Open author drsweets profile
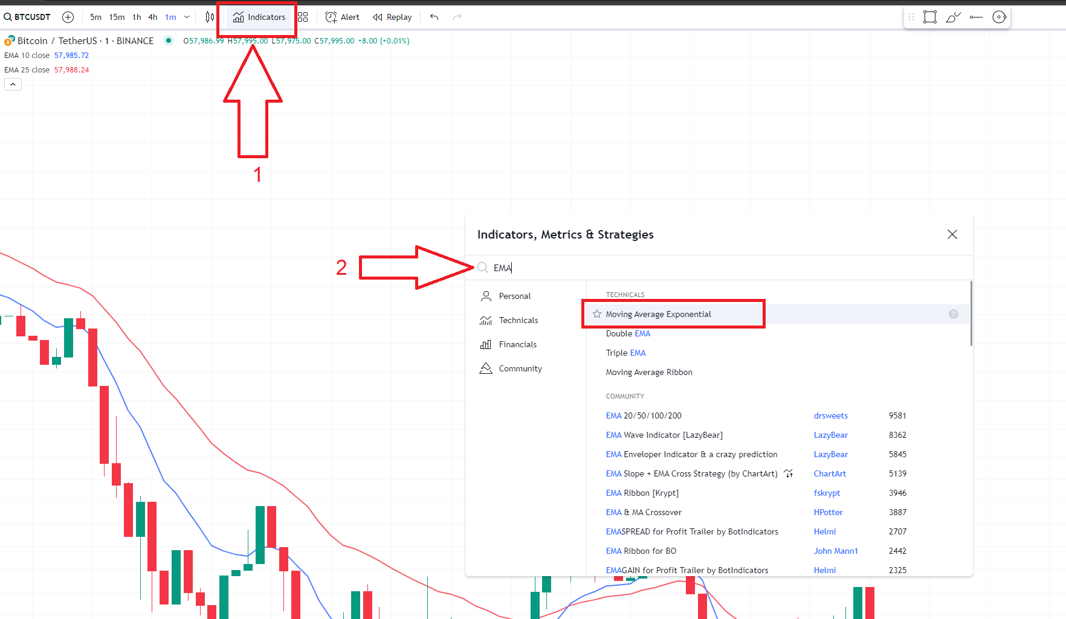The image size is (1066, 619). 830,415
